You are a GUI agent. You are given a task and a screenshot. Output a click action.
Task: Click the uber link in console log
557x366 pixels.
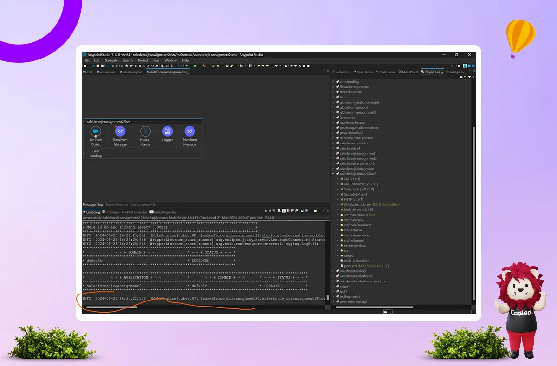[x=266, y=235]
